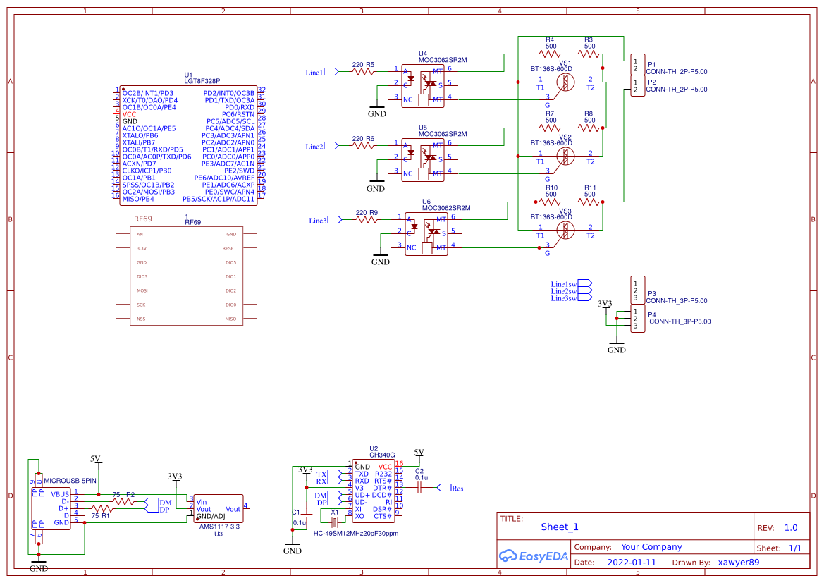824x583 pixels.
Task: Select the RF69 radio module body
Action: 187,276
